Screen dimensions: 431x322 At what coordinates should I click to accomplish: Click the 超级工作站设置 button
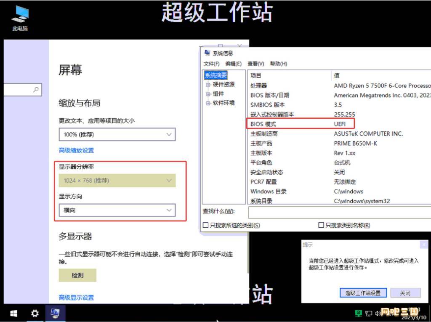tap(363, 293)
